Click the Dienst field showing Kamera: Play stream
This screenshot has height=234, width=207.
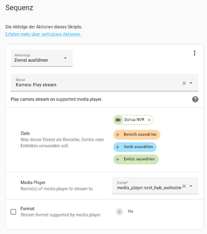pos(105,83)
